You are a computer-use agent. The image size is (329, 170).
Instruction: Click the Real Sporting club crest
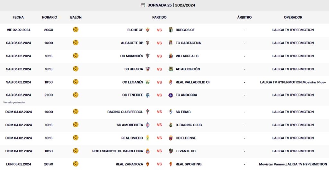coord(171,164)
